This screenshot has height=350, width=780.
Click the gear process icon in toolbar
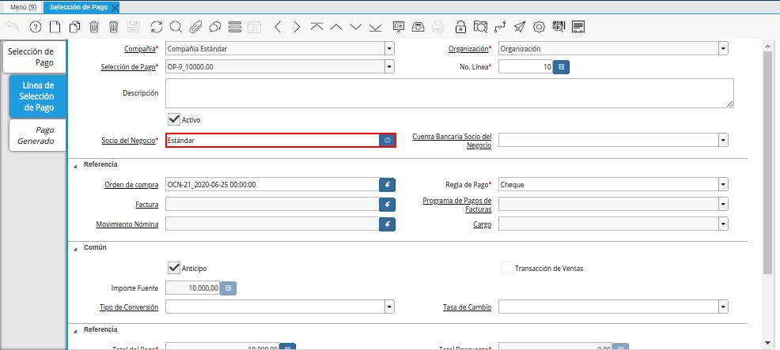tap(539, 27)
